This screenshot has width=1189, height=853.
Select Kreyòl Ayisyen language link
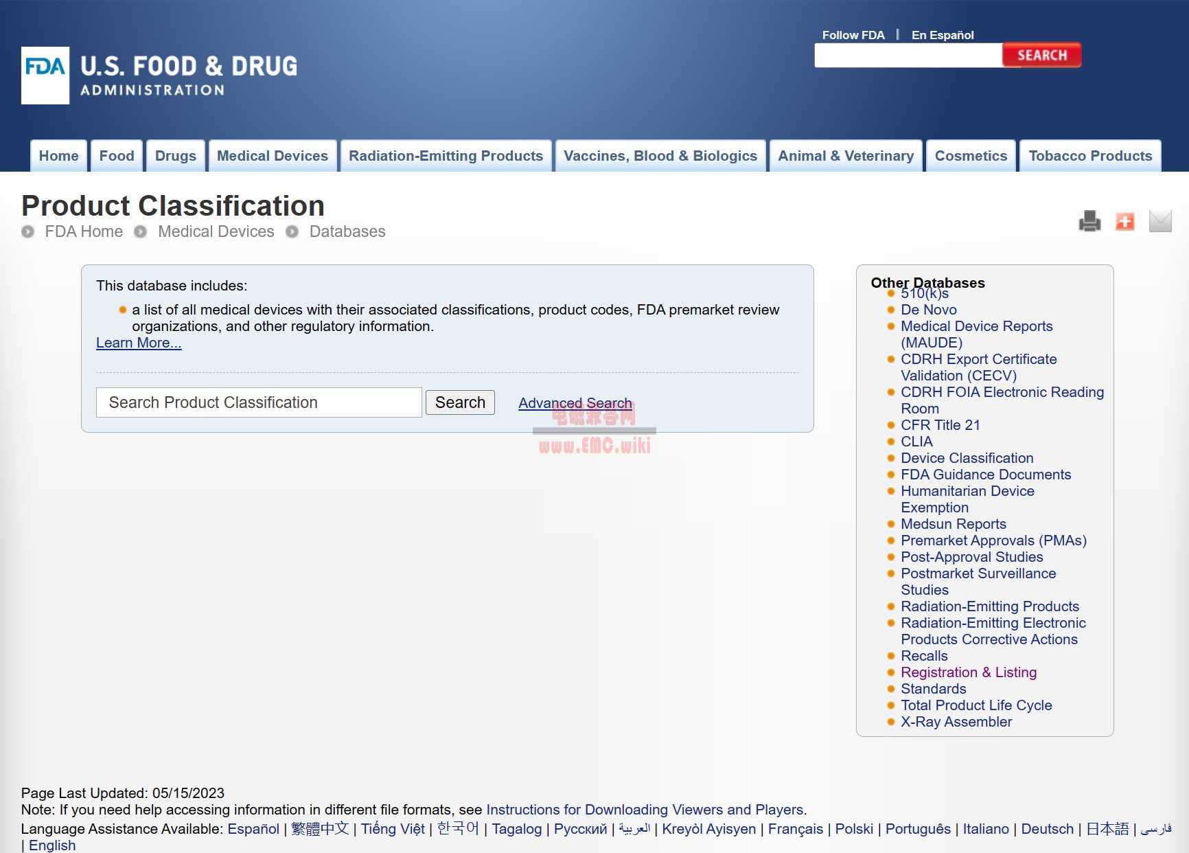click(x=709, y=829)
